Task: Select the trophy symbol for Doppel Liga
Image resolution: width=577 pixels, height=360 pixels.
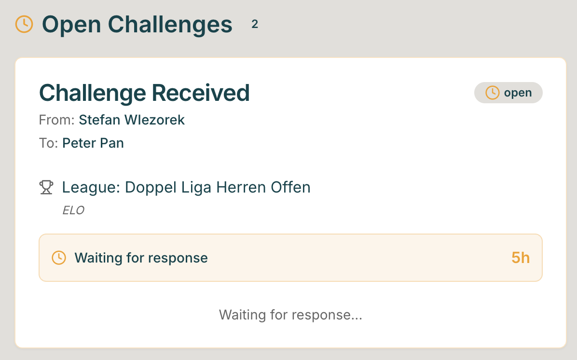Action: tap(47, 187)
